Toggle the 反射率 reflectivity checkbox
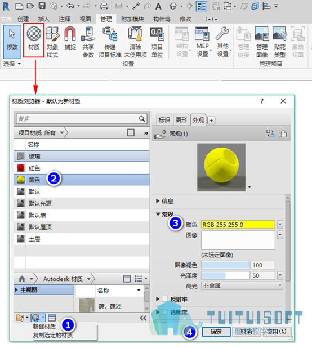Screen dimensions: 312x348 pyautogui.click(x=165, y=299)
